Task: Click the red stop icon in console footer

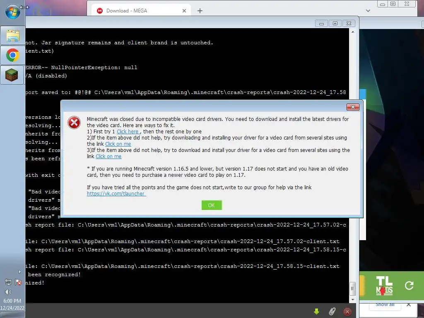Action: pos(347,312)
